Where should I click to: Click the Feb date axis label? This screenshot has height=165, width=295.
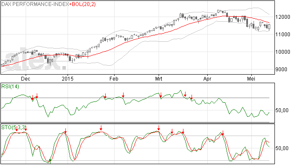tap(114, 78)
